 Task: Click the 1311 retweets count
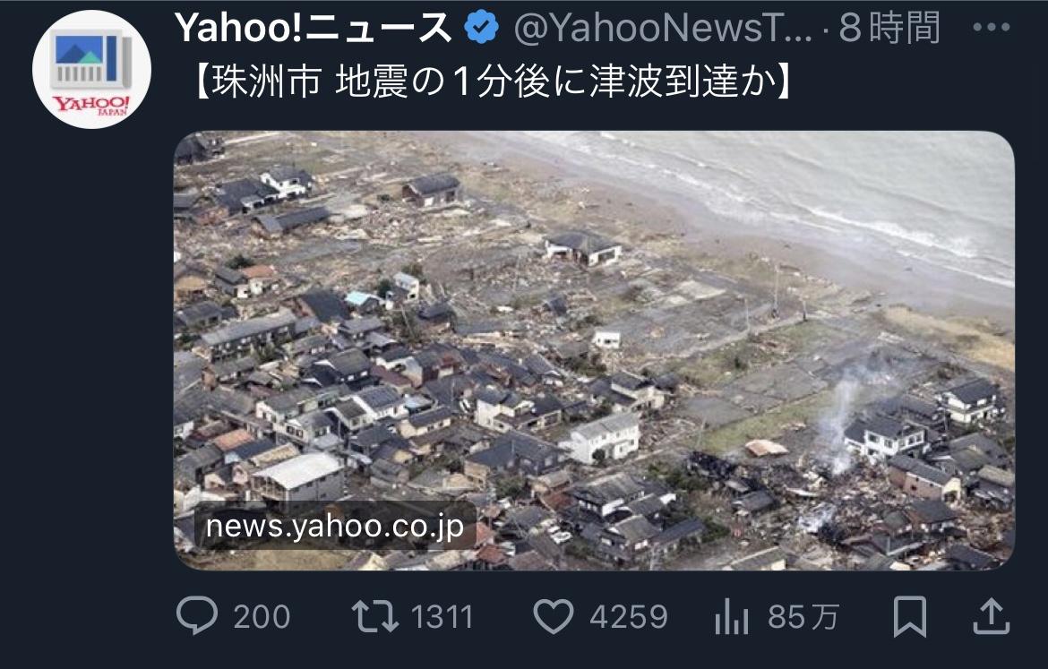pos(442,617)
